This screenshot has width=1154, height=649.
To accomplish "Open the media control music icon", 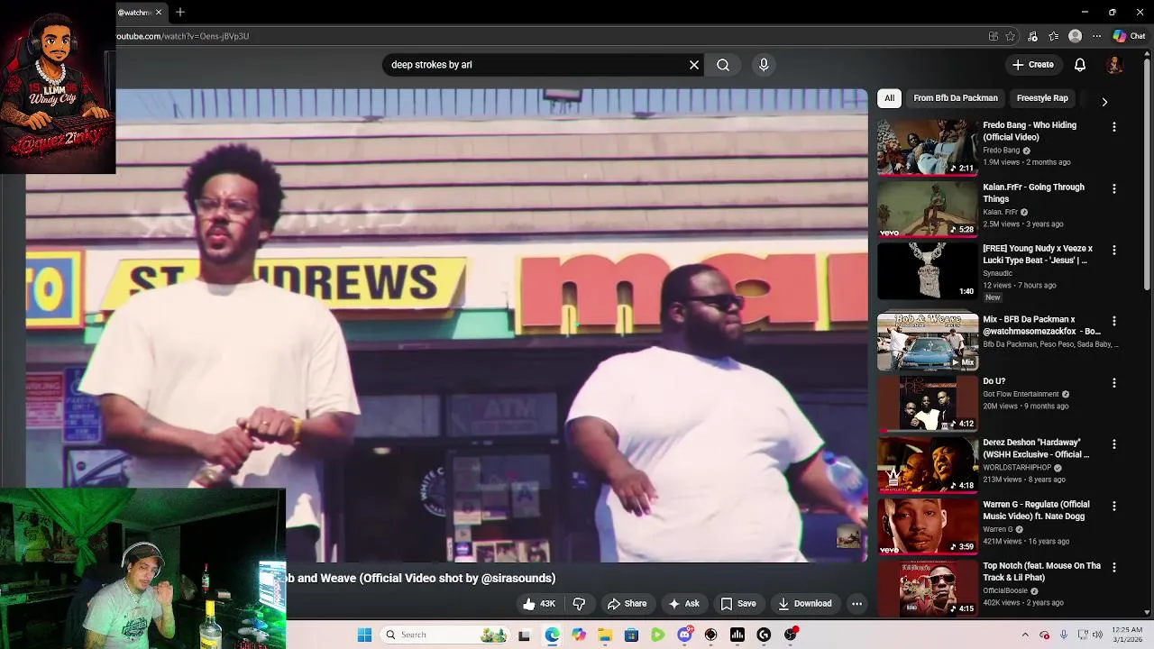I will point(1032,36).
